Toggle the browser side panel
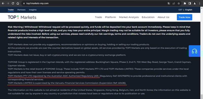The width and height of the screenshot is (203, 99). (x=190, y=4)
